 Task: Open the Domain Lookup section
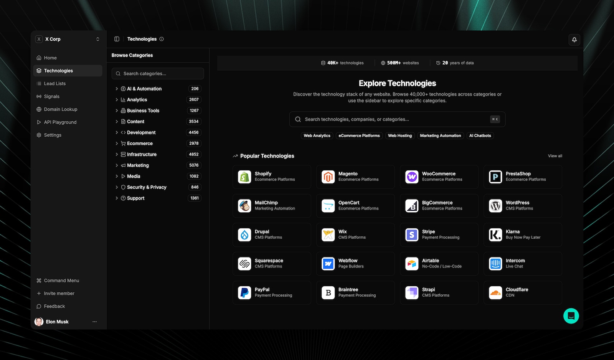tap(60, 109)
